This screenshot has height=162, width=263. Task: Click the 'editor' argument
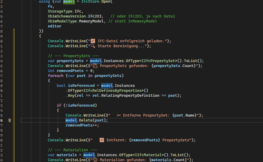pyautogui.click(x=54, y=26)
